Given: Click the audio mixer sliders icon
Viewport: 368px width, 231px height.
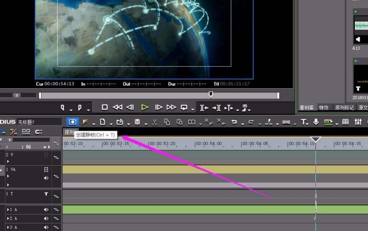Looking at the screenshot, I should pyautogui.click(x=358, y=122).
